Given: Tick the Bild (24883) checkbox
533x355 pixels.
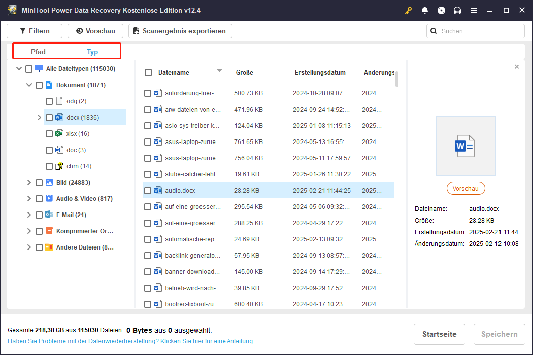Looking at the screenshot, I should (x=39, y=183).
